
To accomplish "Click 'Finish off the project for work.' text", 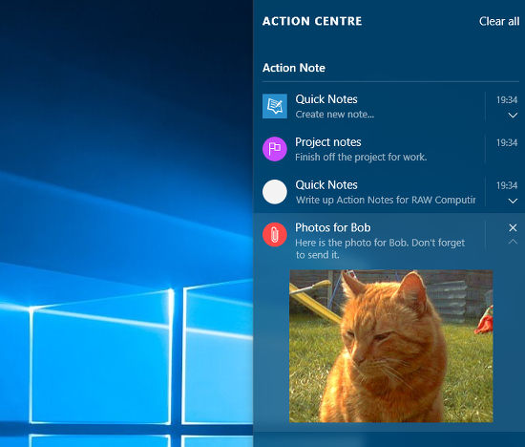I will point(361,158).
